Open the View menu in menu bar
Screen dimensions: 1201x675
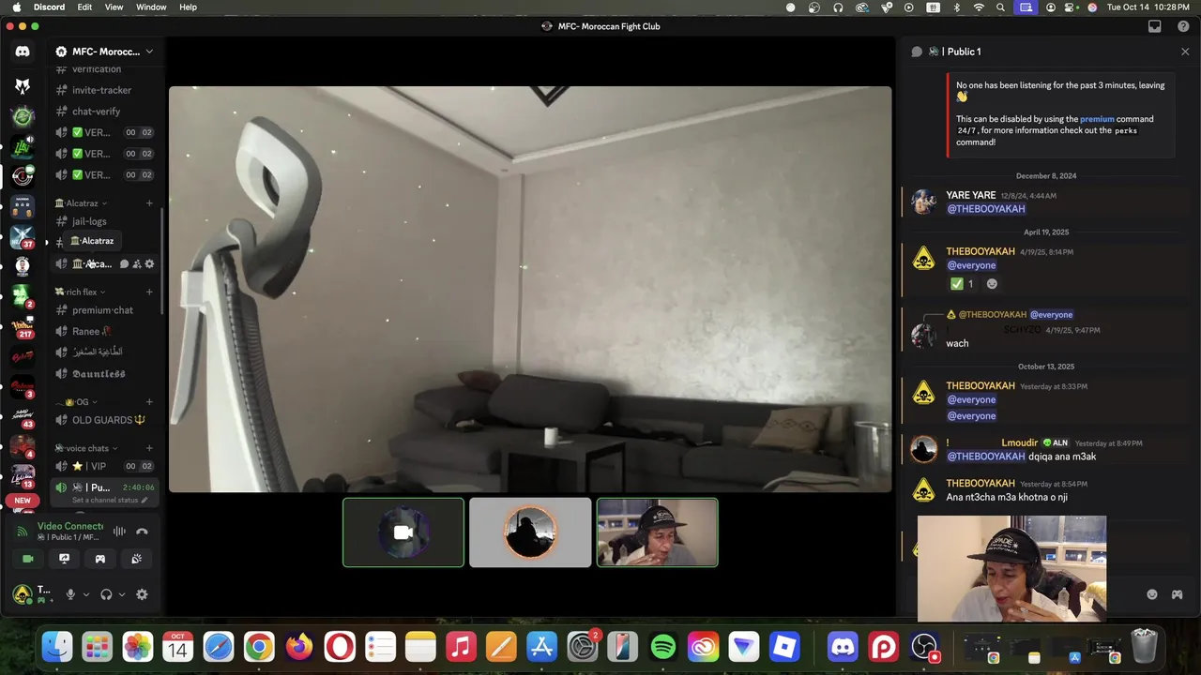(114, 7)
